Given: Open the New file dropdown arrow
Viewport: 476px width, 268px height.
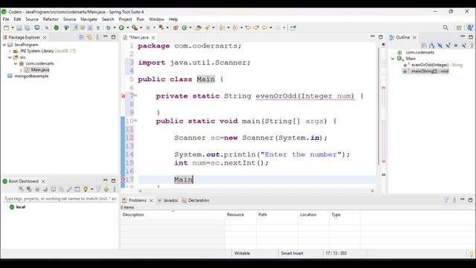Looking at the screenshot, I should 13,28.
